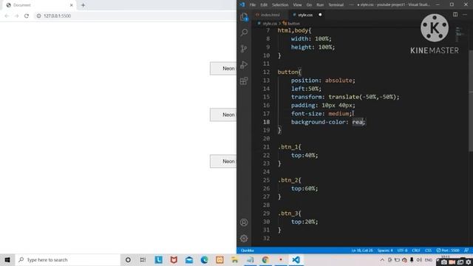
Task: Click the '.btn_1{' selector on line 21
Action: coord(289,147)
